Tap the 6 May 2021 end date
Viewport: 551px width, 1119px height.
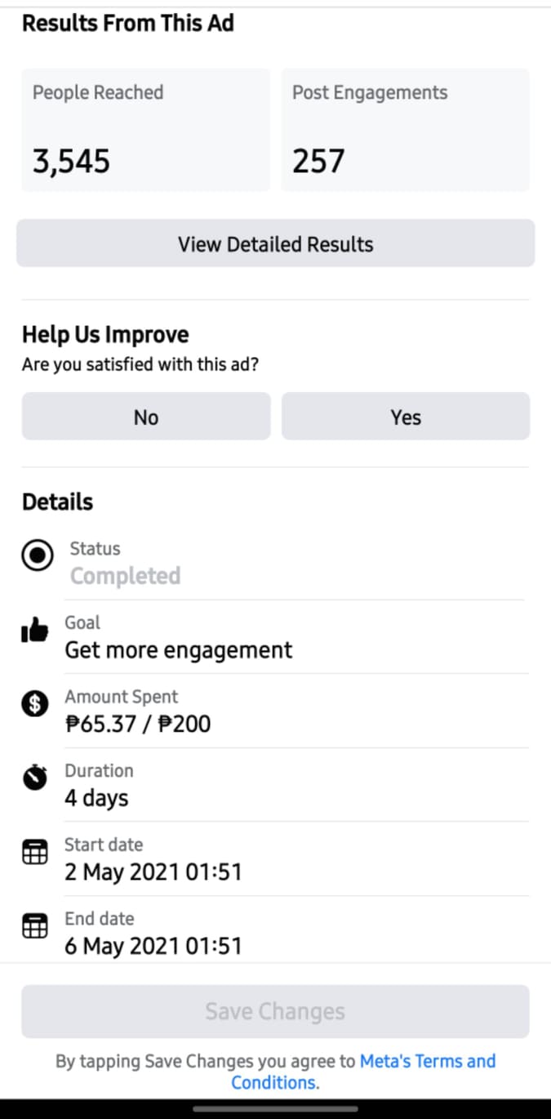tap(153, 946)
